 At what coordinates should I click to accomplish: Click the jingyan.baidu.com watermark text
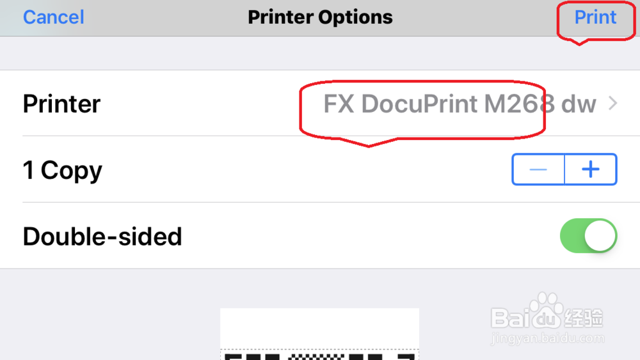(x=547, y=338)
